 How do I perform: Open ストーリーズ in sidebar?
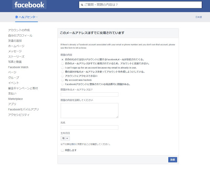pyautogui.click(x=16, y=57)
